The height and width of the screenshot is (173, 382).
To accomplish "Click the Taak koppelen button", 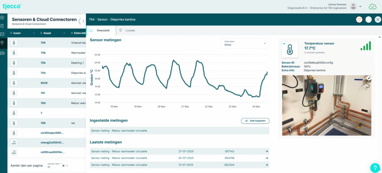I will 255,121.
